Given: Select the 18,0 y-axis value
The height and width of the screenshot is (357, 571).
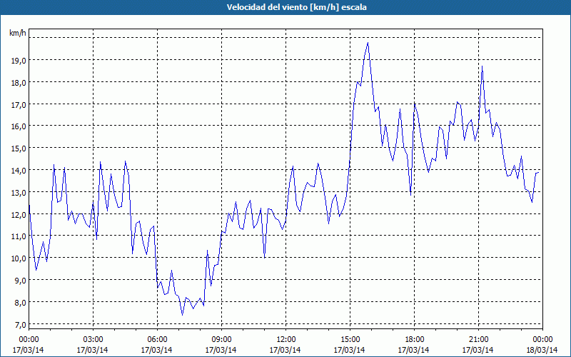Looking at the screenshot, I should coord(19,83).
